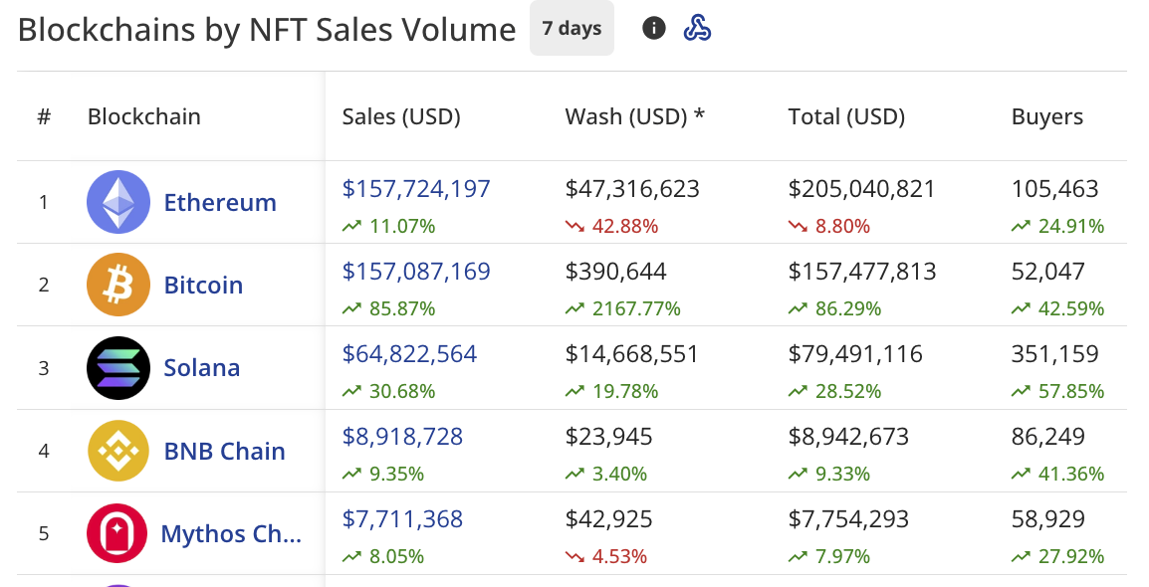Click Solana sales value $64,822,564

click(409, 354)
